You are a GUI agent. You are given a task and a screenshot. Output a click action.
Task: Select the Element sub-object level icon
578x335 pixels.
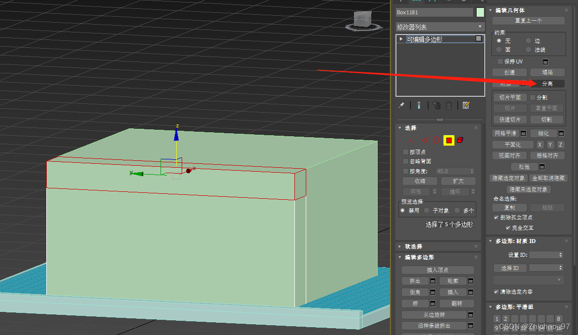coord(460,140)
